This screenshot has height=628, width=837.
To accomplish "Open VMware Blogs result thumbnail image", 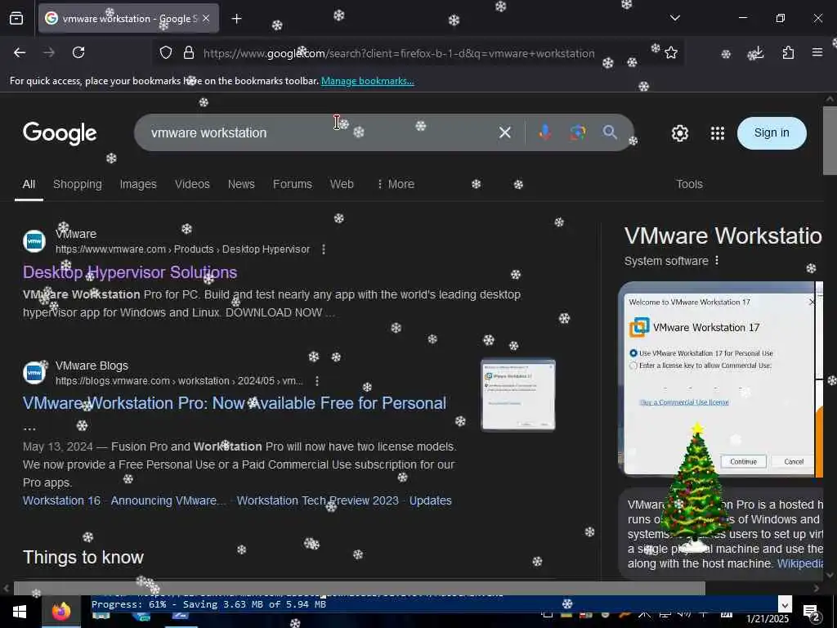I will (517, 395).
